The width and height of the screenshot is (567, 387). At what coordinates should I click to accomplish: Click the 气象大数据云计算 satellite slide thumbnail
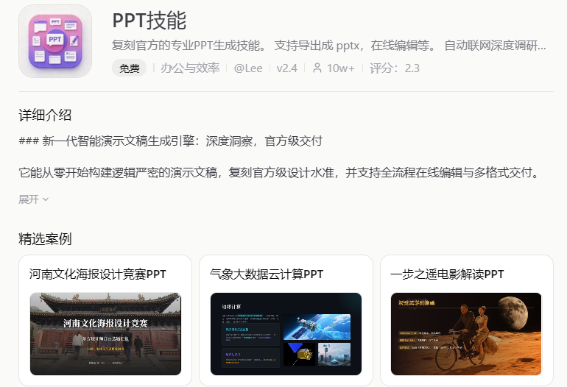click(x=286, y=334)
